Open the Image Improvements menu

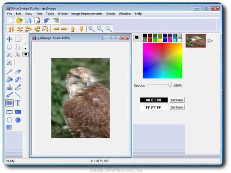[x=87, y=14]
